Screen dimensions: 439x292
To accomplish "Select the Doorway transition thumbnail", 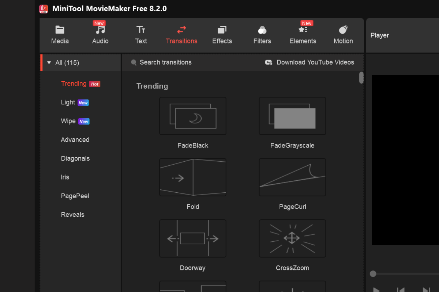I will 193,239.
